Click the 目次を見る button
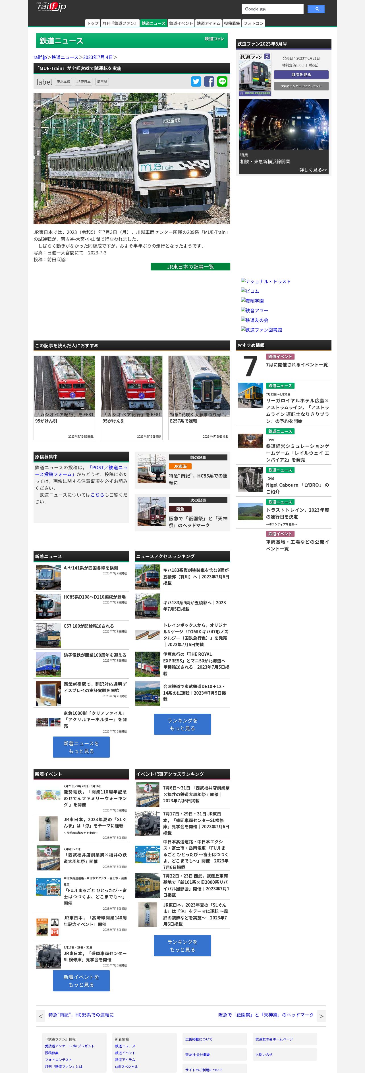 click(x=301, y=75)
